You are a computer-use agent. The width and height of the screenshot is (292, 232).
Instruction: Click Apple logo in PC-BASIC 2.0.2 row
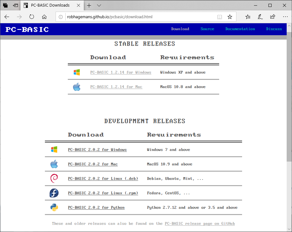tap(54, 164)
